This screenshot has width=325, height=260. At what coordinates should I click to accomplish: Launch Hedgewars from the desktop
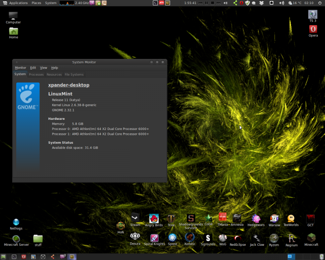coord(256,221)
